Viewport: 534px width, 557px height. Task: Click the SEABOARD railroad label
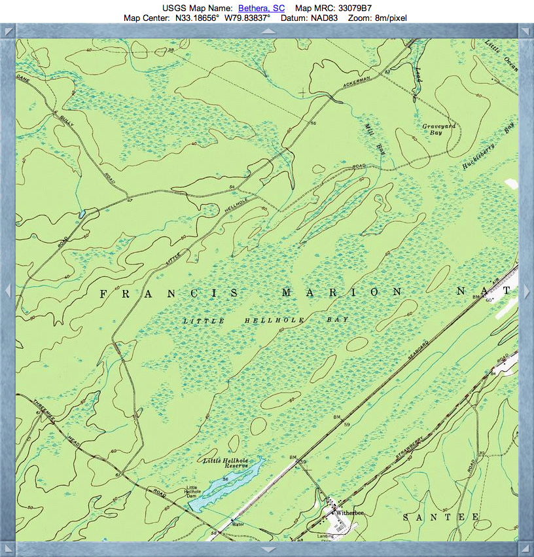coord(418,350)
